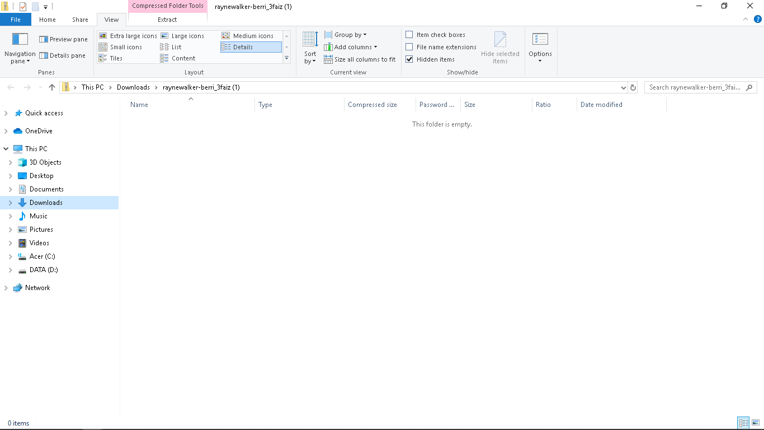
Task: Select Pictures in the navigation tree
Action: point(41,230)
